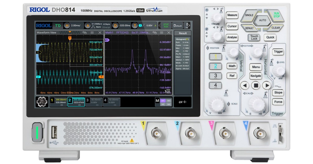Image resolution: width=313 pixels, height=164 pixels.
Task: Expand the toolbar with right chevron arrow
Action: click(189, 26)
